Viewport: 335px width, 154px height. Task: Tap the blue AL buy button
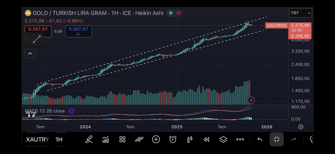tap(78, 31)
